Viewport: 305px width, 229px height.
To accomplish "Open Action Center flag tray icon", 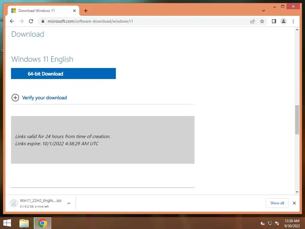I will coord(277,223).
